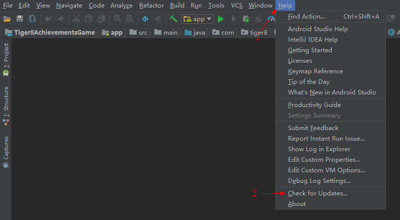Open the Code menu
This screenshot has width=400, height=220.
coord(96,6)
